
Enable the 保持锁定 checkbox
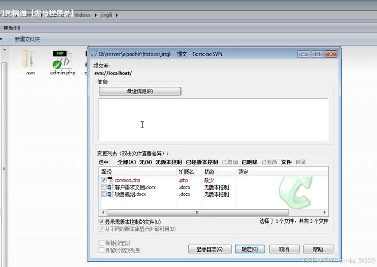[101, 243]
